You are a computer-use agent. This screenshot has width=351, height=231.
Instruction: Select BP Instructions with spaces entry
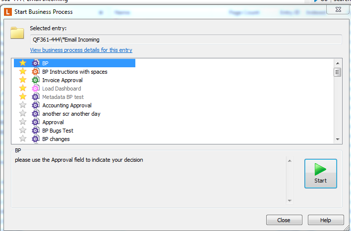[75, 72]
